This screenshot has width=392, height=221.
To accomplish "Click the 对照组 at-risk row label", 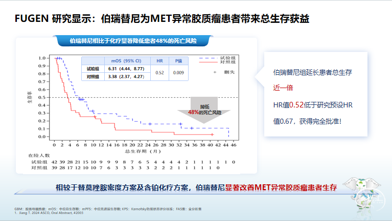I will pyautogui.click(x=39, y=168).
